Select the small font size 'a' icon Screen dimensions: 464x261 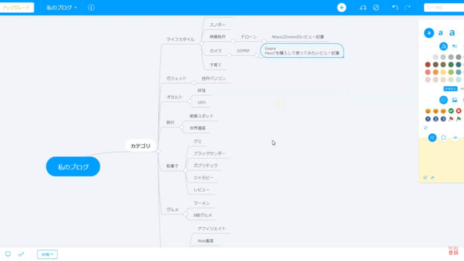tap(429, 33)
